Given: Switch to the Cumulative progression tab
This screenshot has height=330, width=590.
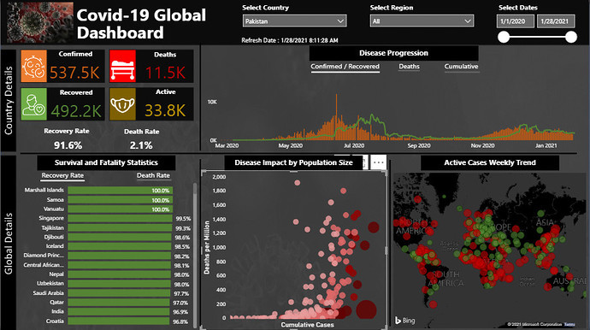Looking at the screenshot, I should click(x=462, y=67).
